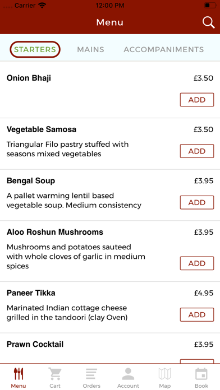Add Aloo Roshun Mushrooms to the cart
This screenshot has height=390, width=220.
pyautogui.click(x=197, y=263)
